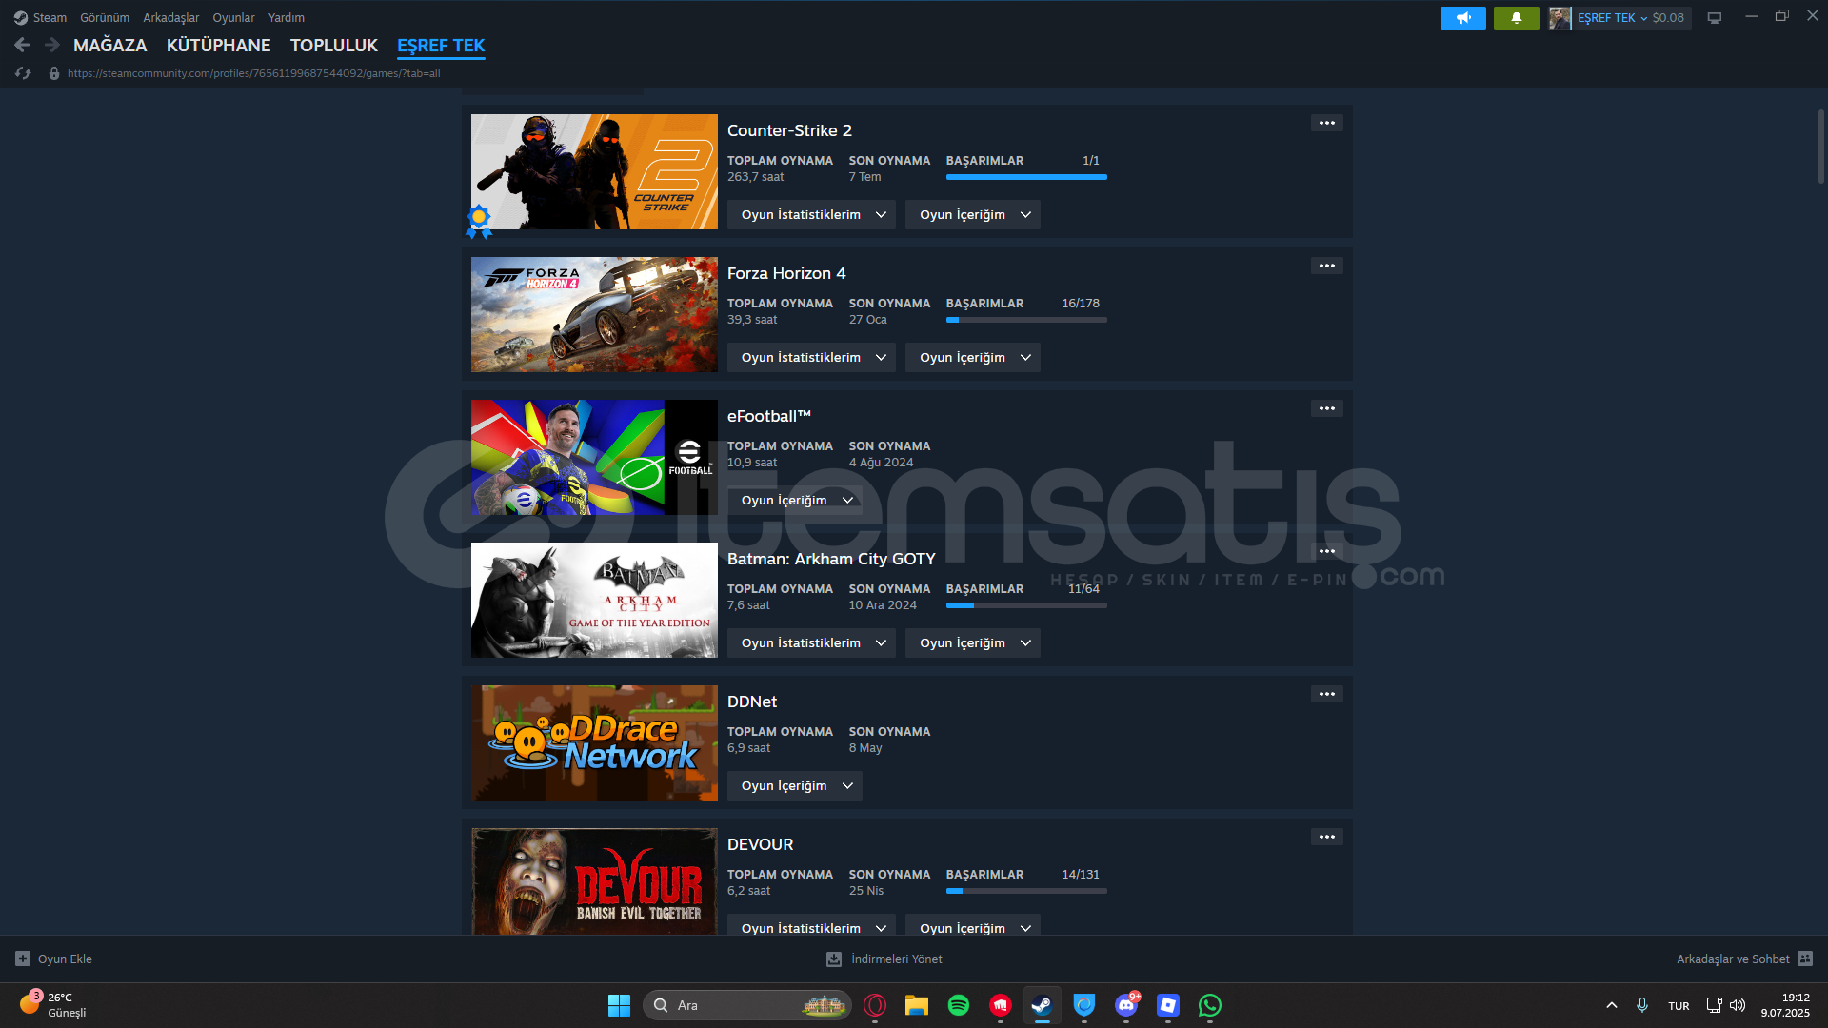The height and width of the screenshot is (1028, 1828).
Task: Open the blue announcements megaphone button
Action: tap(1463, 17)
